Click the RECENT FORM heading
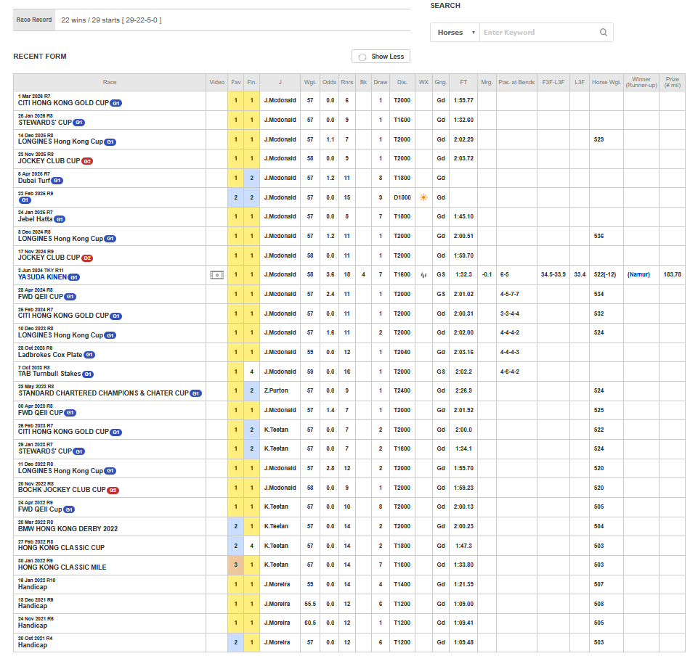Screen dimensions: 698x656 (40, 57)
